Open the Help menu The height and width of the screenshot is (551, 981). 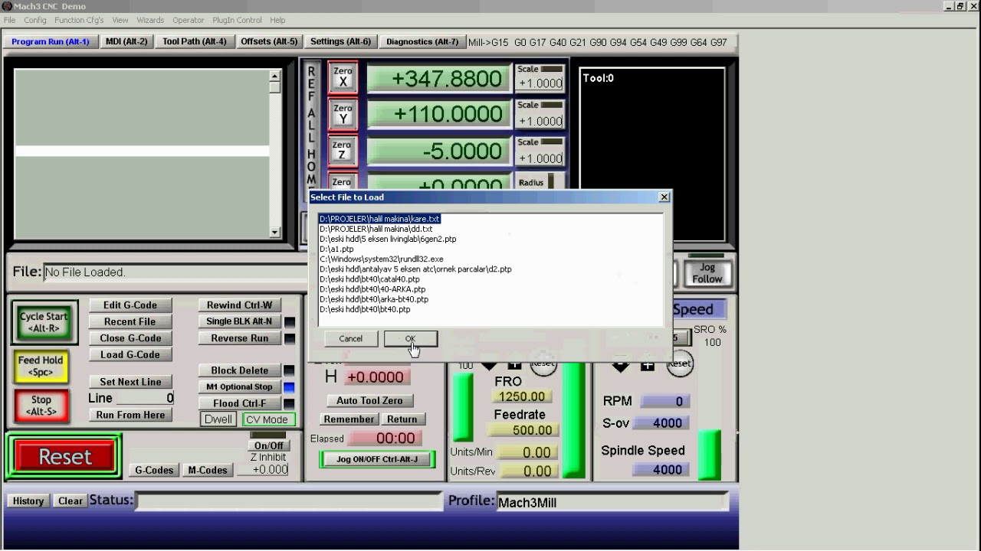pyautogui.click(x=277, y=20)
